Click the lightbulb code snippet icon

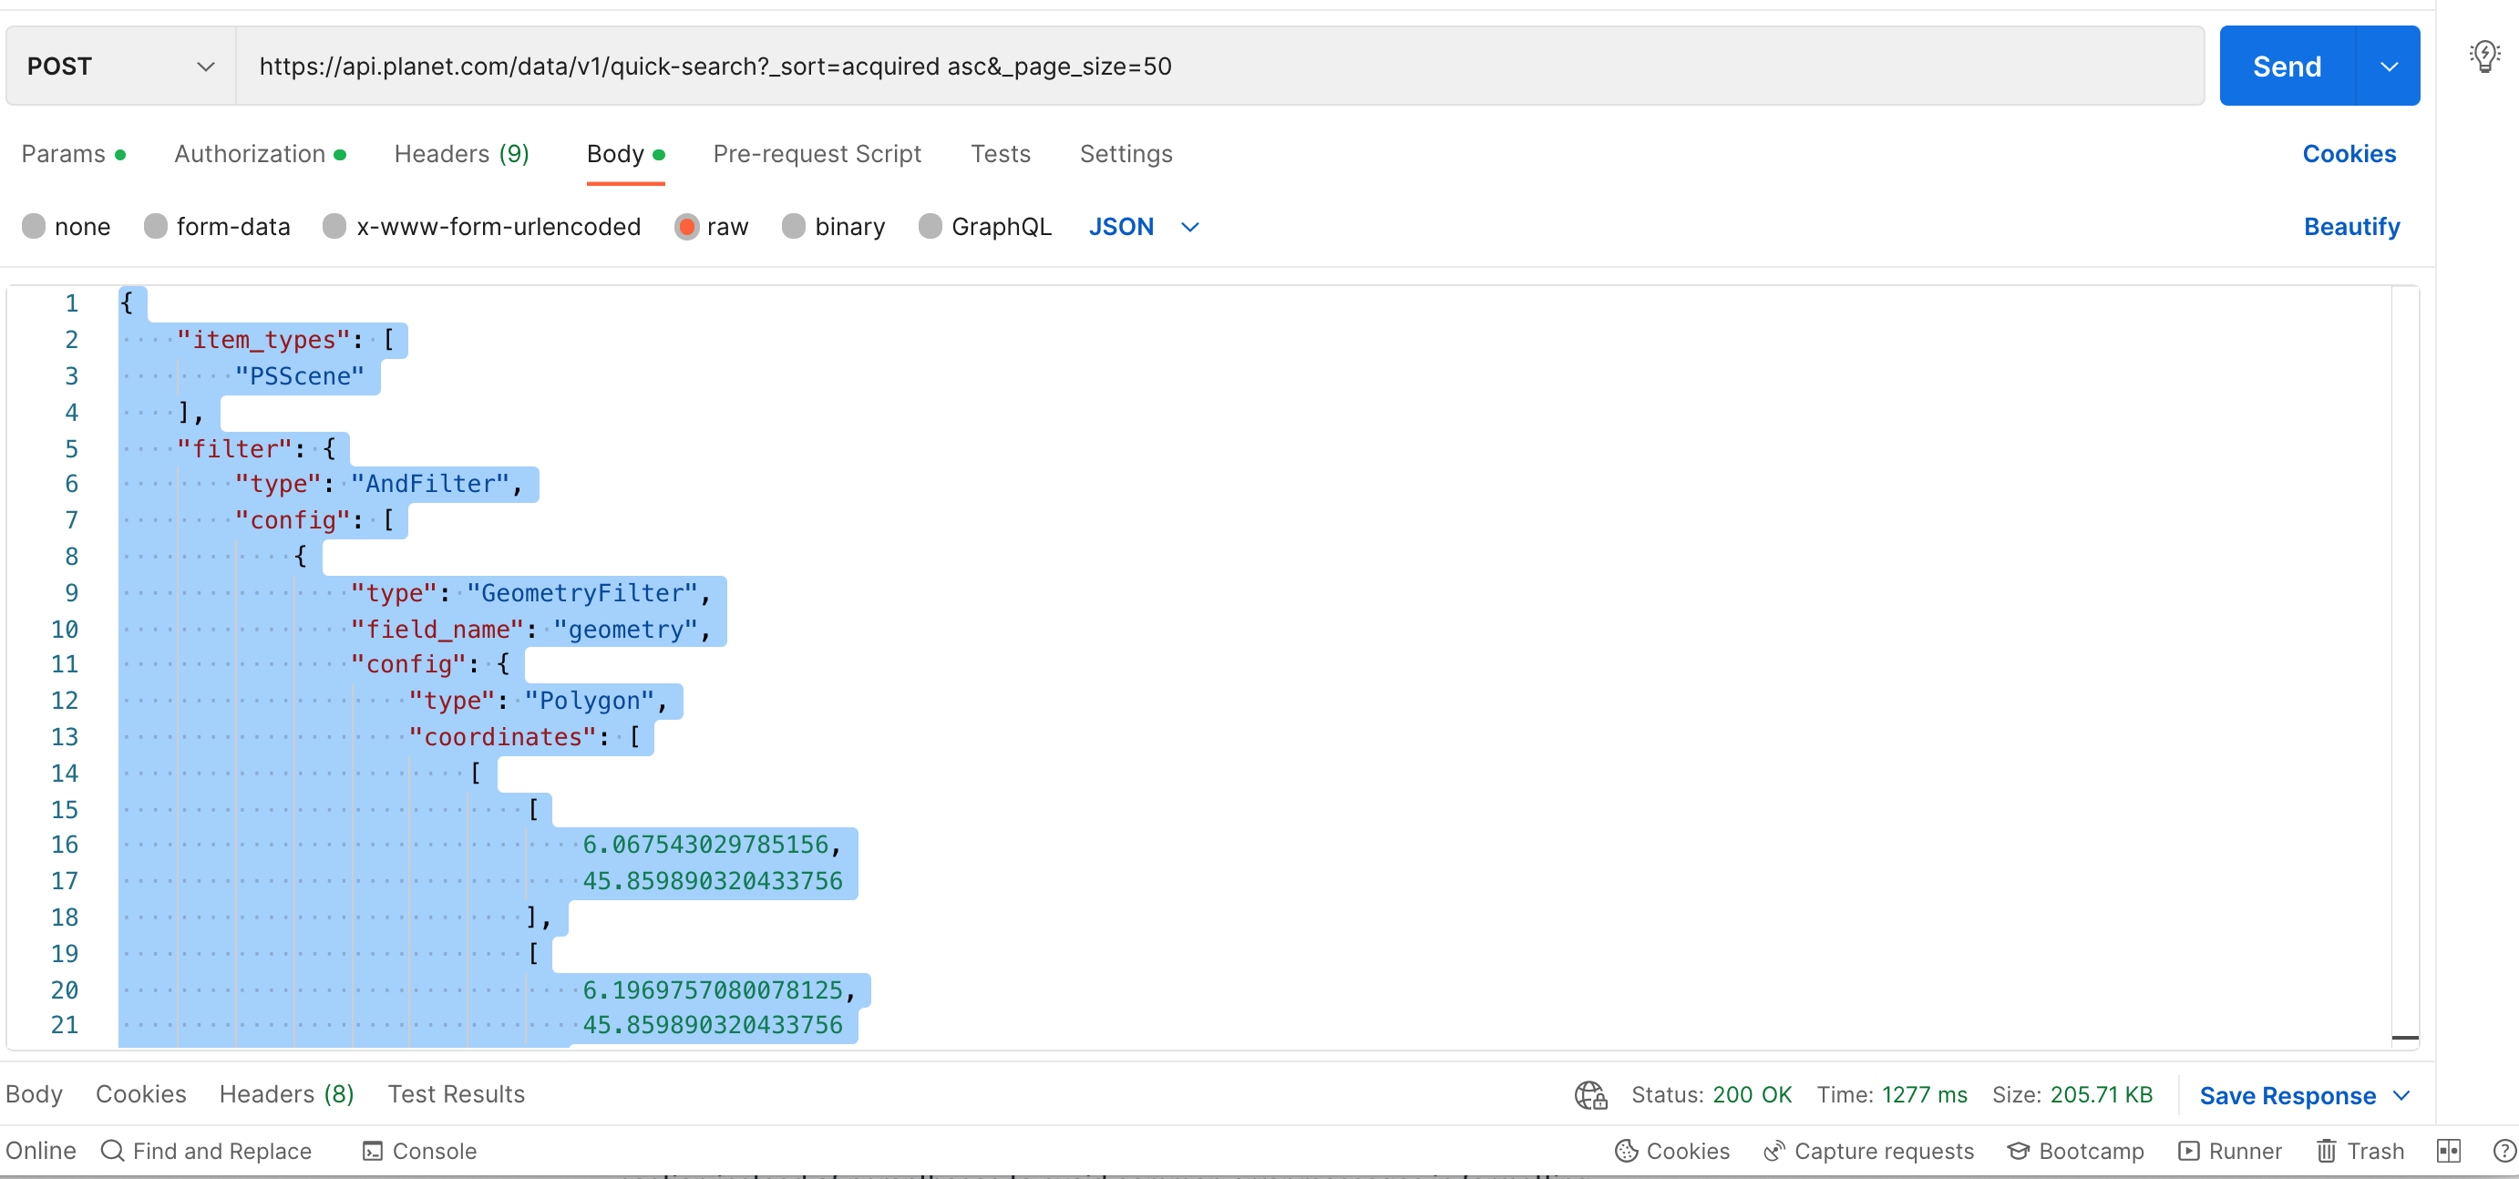pos(2483,56)
